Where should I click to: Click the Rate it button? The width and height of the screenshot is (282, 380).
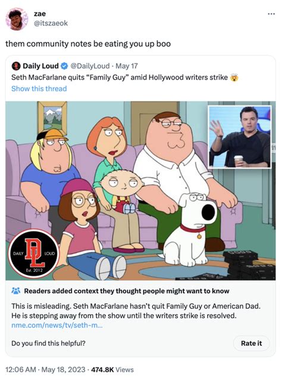tap(252, 343)
